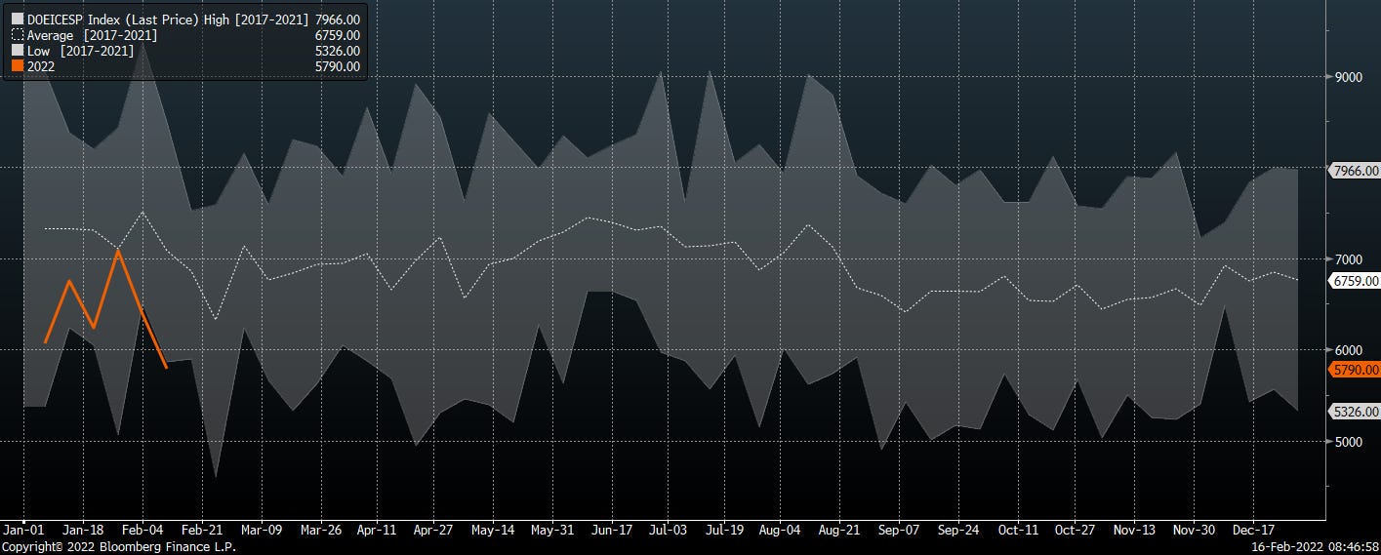Select the Low [2017-2021] legend label
Viewport: 1381px width, 555px height.
(81, 51)
